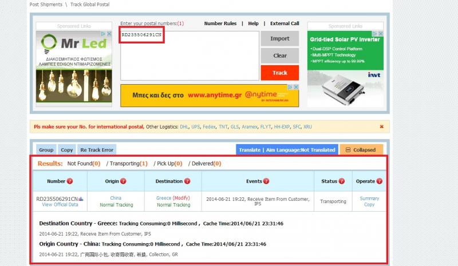The width and height of the screenshot is (458, 266).
Task: Toggle the Collapsed results view
Action: tap(361, 150)
